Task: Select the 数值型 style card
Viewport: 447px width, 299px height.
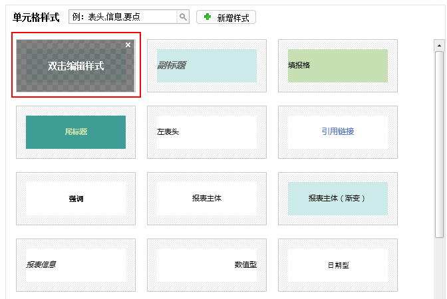Action: (x=207, y=265)
